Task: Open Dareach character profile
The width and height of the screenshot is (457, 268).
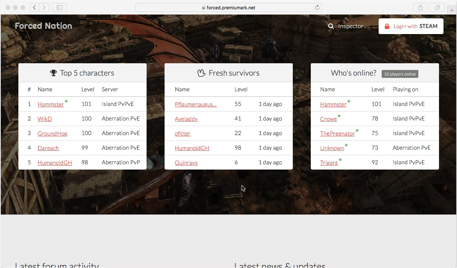Action: [48, 148]
